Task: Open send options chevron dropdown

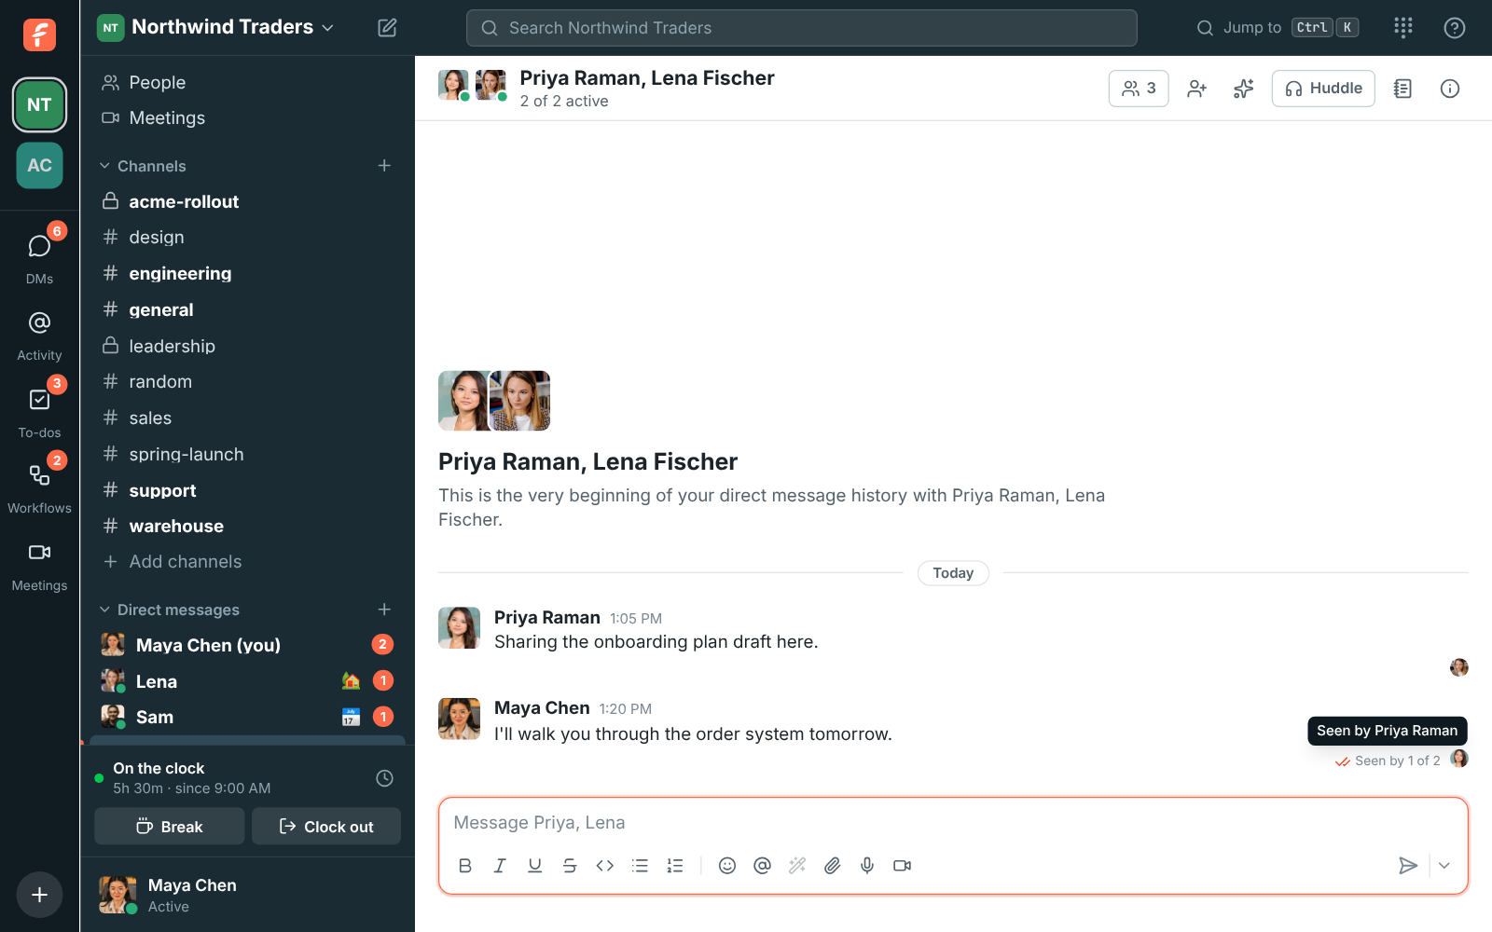Action: point(1444,866)
